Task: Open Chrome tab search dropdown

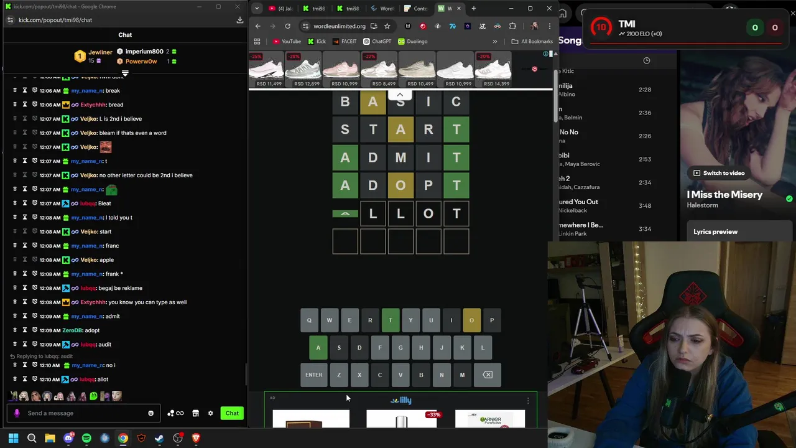Action: 257,8
